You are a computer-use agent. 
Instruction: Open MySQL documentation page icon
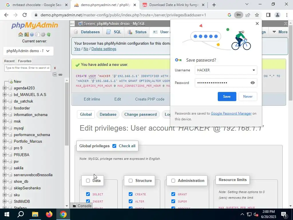click(x=37, y=34)
